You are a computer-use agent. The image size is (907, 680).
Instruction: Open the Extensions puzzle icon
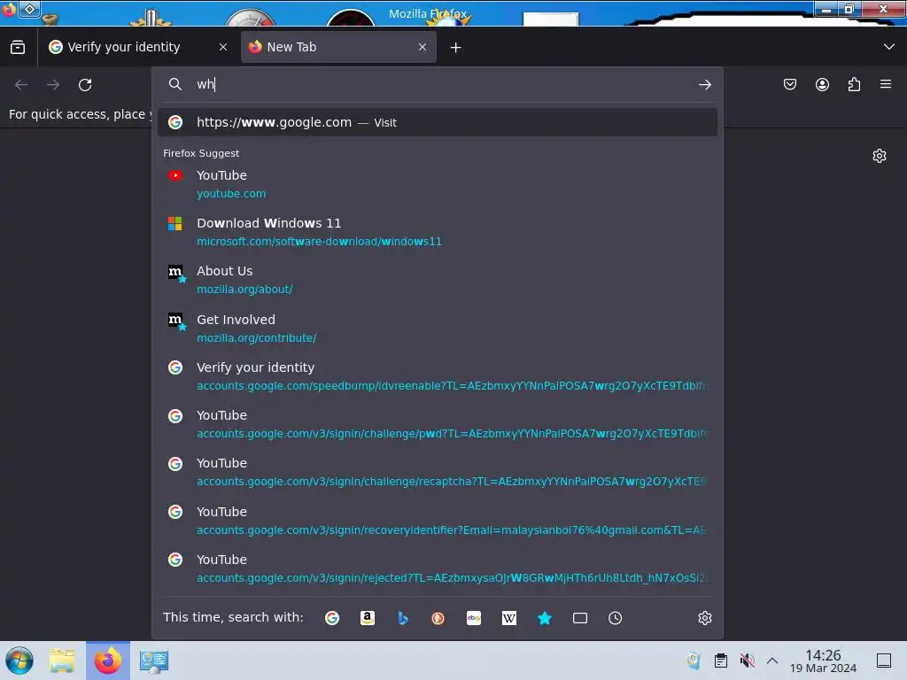(x=854, y=84)
